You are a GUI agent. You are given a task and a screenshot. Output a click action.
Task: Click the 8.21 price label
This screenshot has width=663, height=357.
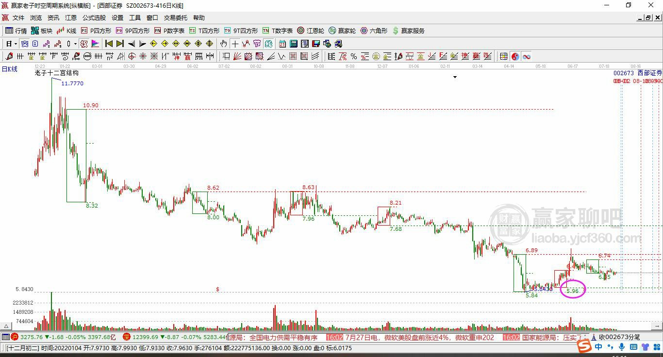point(396,203)
